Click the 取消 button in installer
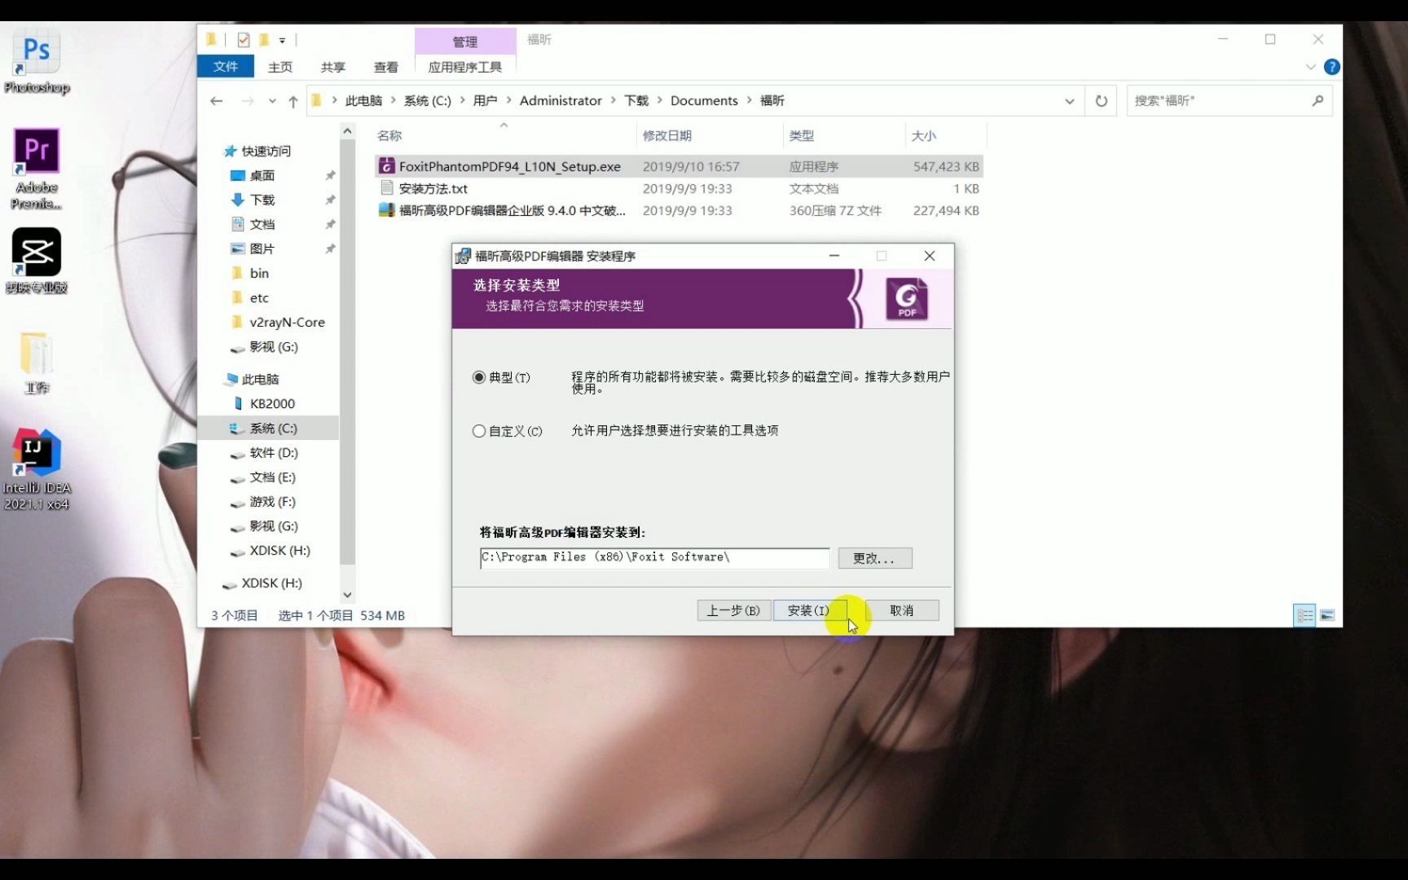The image size is (1408, 880). (x=902, y=610)
